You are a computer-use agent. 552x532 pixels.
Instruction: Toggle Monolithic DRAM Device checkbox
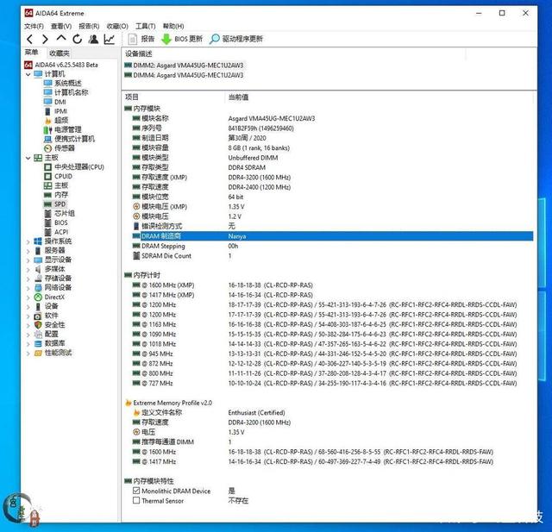coord(136,491)
